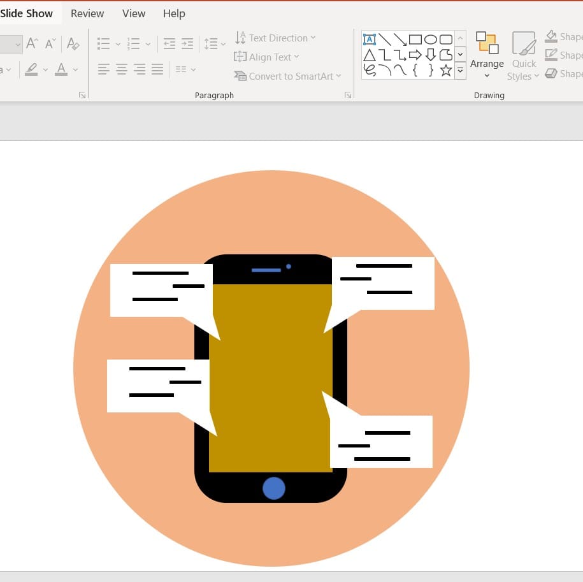This screenshot has width=583, height=582.
Task: Open the Review tab
Action: click(87, 13)
